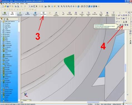
Task: Create a new document with the New icon
Action: click(3, 6)
